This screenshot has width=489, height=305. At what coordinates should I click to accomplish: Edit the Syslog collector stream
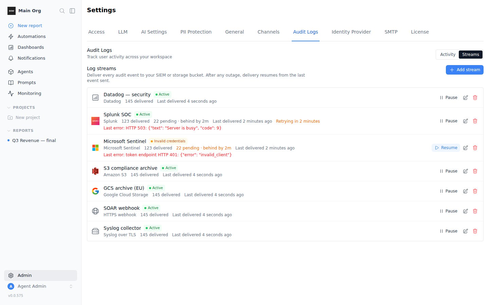pyautogui.click(x=466, y=231)
